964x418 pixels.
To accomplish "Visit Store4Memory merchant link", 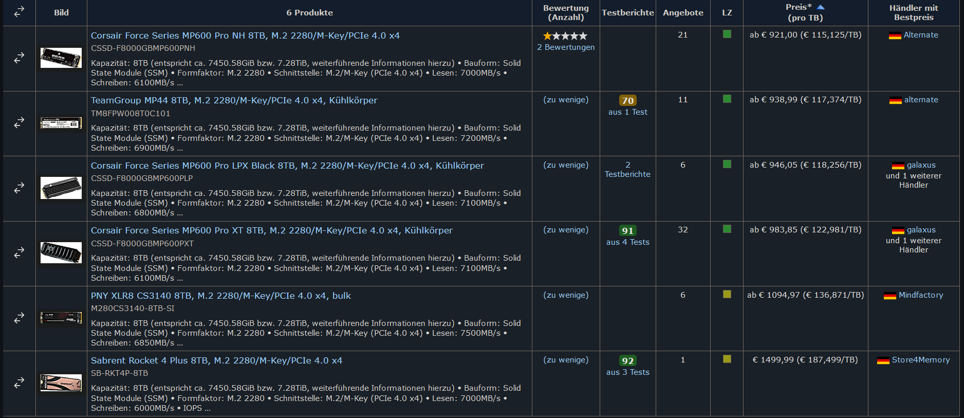I will pos(921,360).
